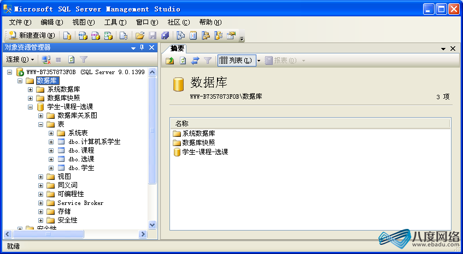Expand the 数据库快照 tree node

click(x=30, y=98)
